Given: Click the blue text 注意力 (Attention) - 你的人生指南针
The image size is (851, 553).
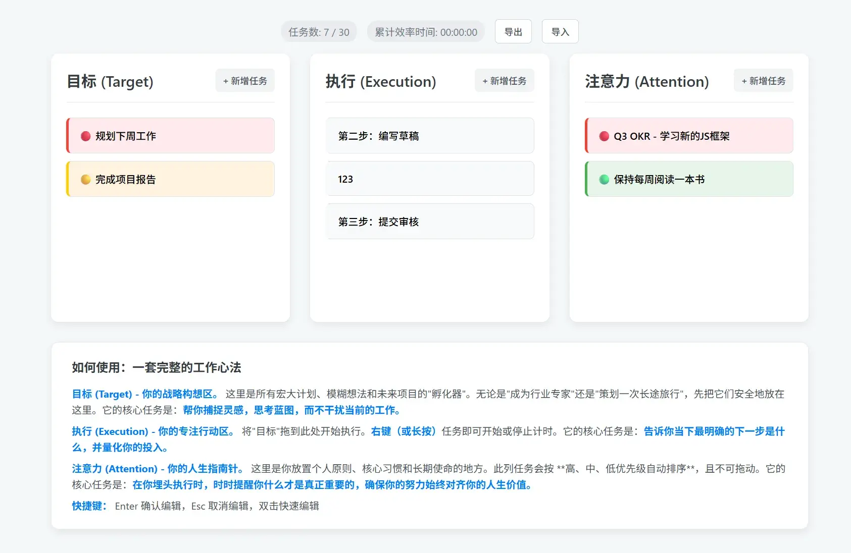Looking at the screenshot, I should (158, 469).
